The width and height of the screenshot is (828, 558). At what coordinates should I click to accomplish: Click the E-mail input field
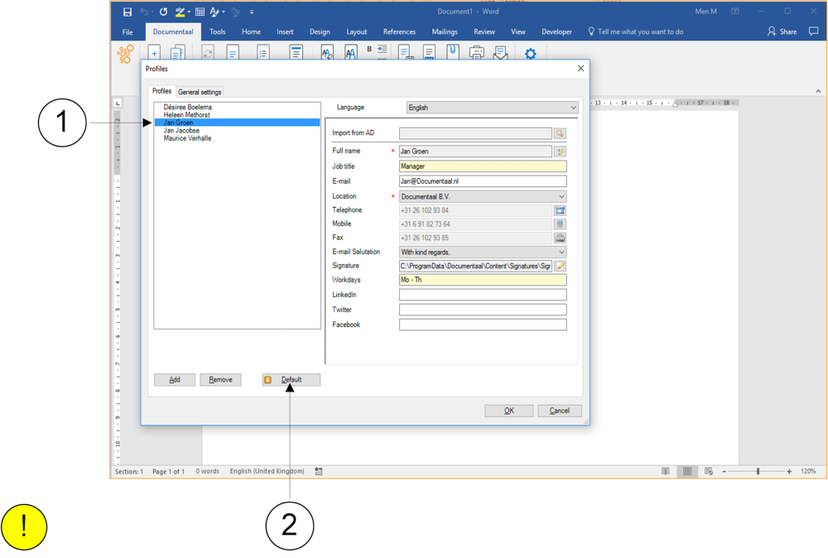click(483, 181)
